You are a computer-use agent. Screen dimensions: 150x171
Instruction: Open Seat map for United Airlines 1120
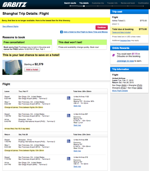[77, 106]
